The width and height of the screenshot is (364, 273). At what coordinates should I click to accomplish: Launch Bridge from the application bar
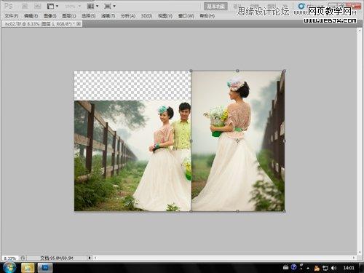coord(25,6)
